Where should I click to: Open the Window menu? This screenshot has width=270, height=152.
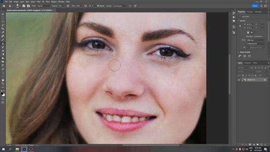pos(61,2)
